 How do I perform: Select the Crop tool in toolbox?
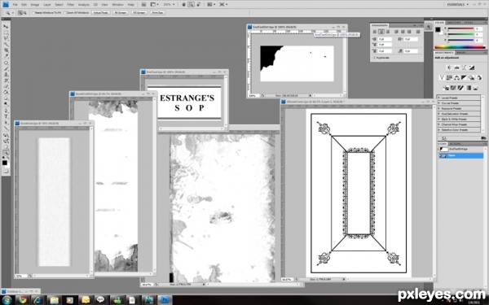pos(6,50)
